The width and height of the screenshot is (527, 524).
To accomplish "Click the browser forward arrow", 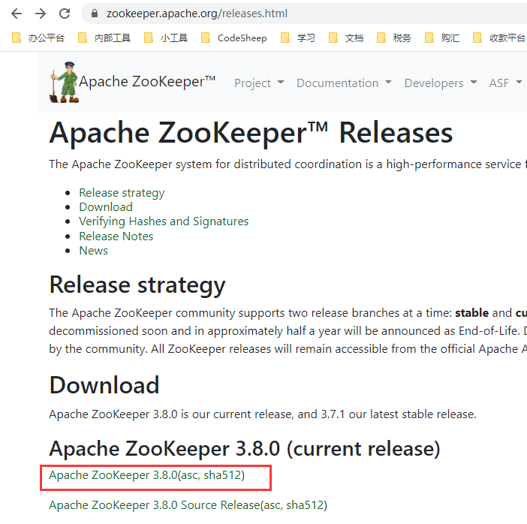I will pos(41,14).
